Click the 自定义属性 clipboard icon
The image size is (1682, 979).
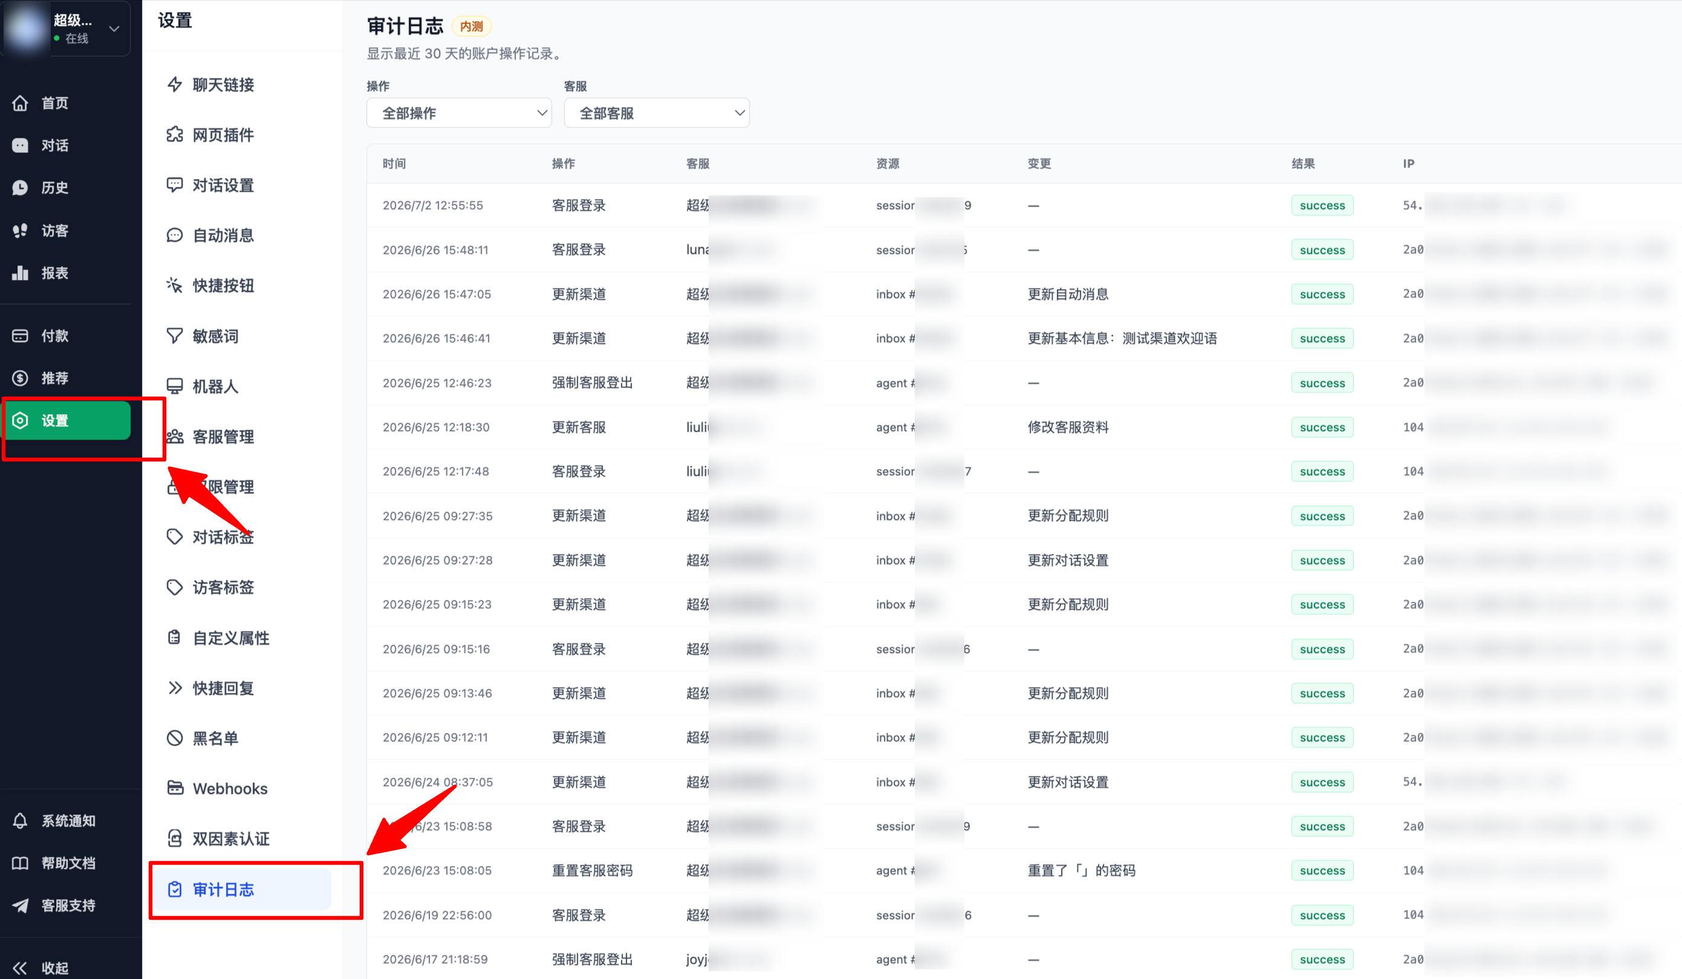point(175,638)
